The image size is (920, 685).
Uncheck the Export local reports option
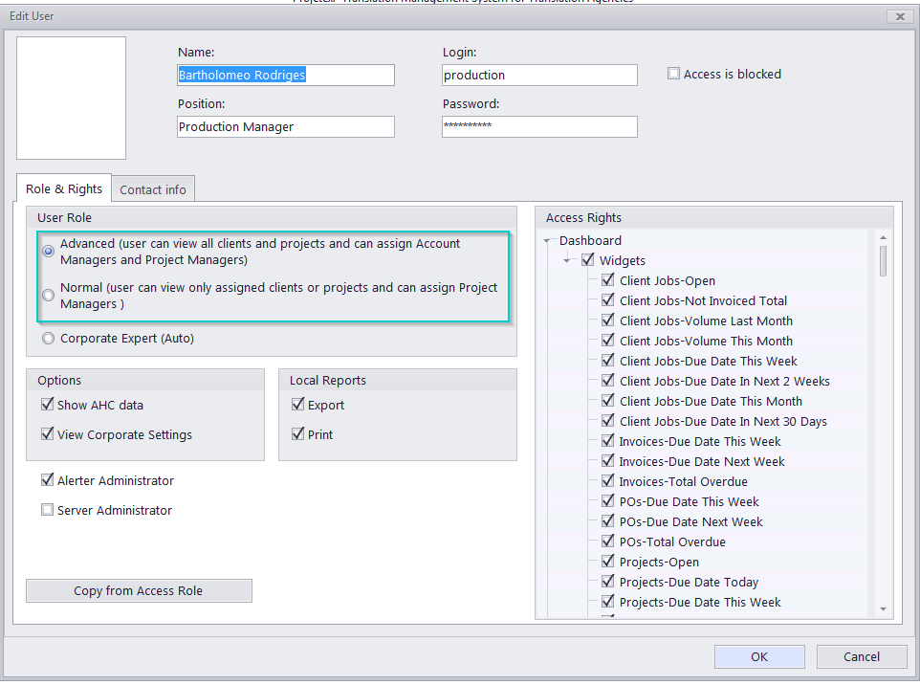(298, 405)
